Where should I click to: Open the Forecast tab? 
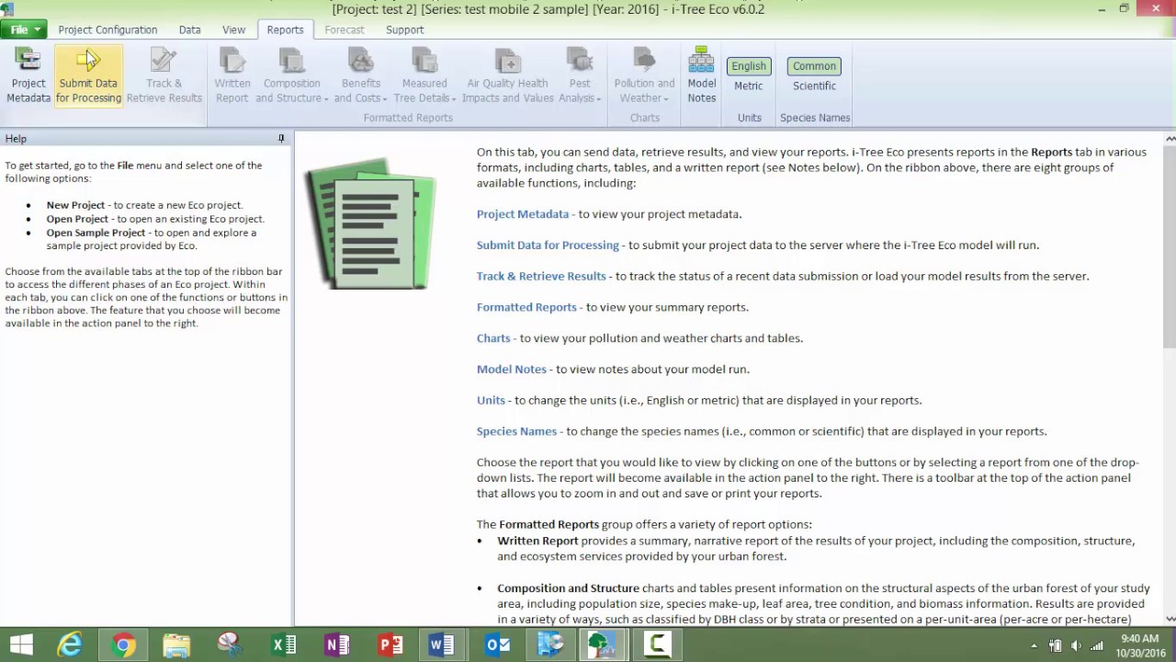(345, 29)
